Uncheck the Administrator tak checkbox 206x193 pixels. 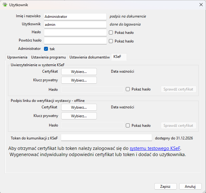point(46,49)
